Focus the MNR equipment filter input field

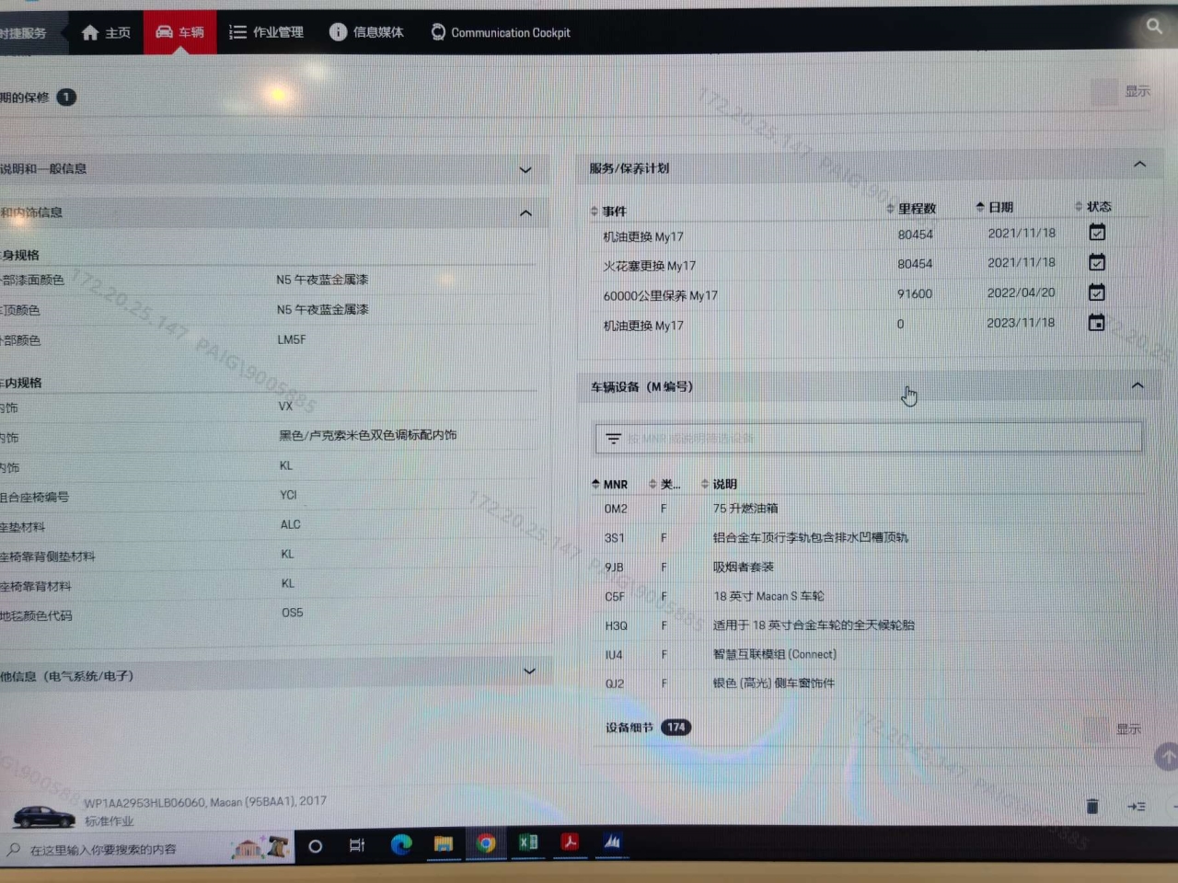[x=869, y=438]
